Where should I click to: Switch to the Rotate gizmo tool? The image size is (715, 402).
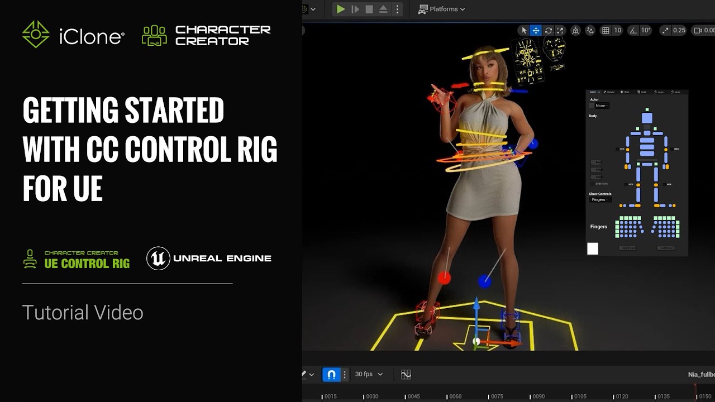(x=548, y=30)
